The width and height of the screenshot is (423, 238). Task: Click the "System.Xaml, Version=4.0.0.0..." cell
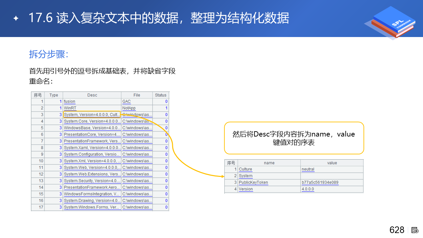pyautogui.click(x=92, y=148)
